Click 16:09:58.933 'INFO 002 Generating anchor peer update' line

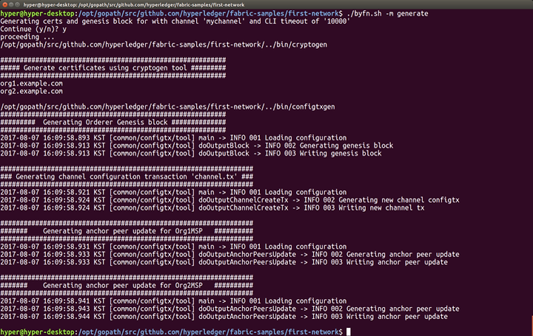[x=229, y=255]
